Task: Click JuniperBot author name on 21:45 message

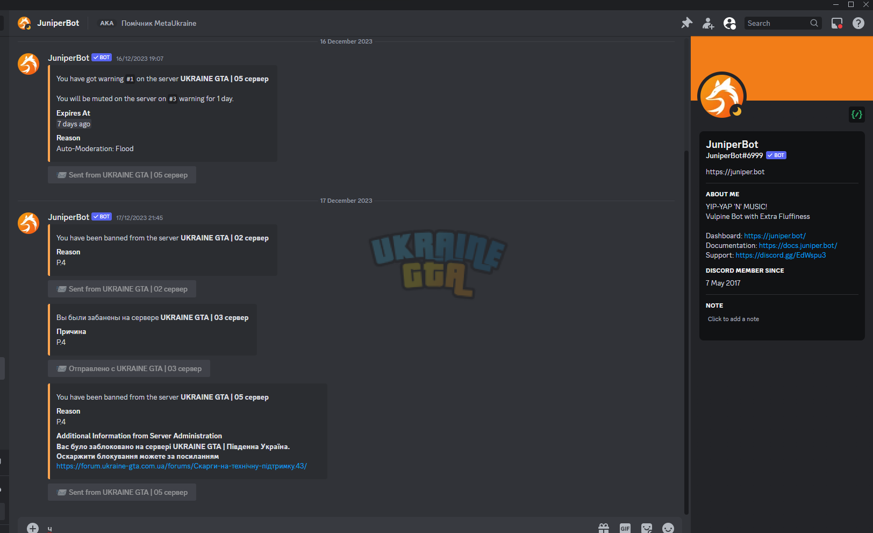Action: (x=68, y=217)
